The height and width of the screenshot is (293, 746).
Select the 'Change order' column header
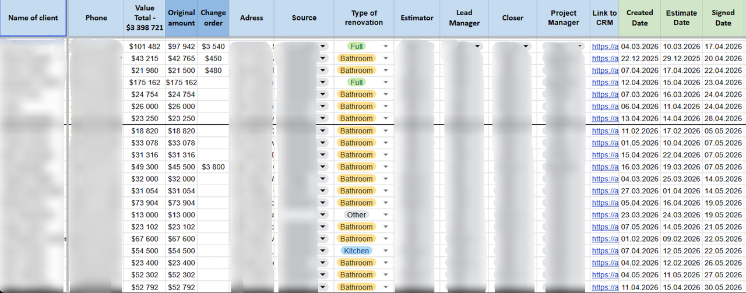213,18
